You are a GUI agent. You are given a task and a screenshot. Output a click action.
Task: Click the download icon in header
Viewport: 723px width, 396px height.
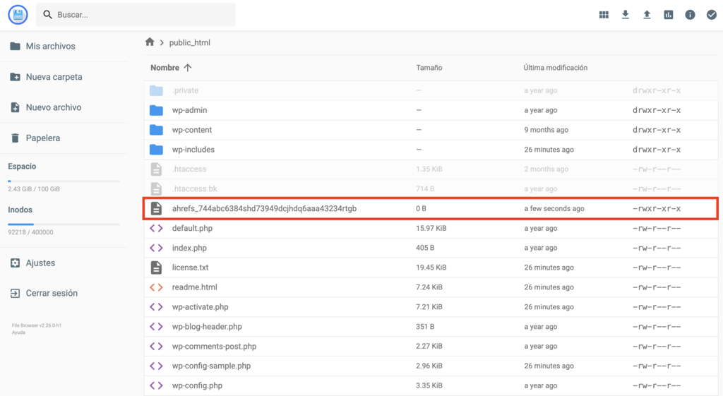(x=625, y=15)
